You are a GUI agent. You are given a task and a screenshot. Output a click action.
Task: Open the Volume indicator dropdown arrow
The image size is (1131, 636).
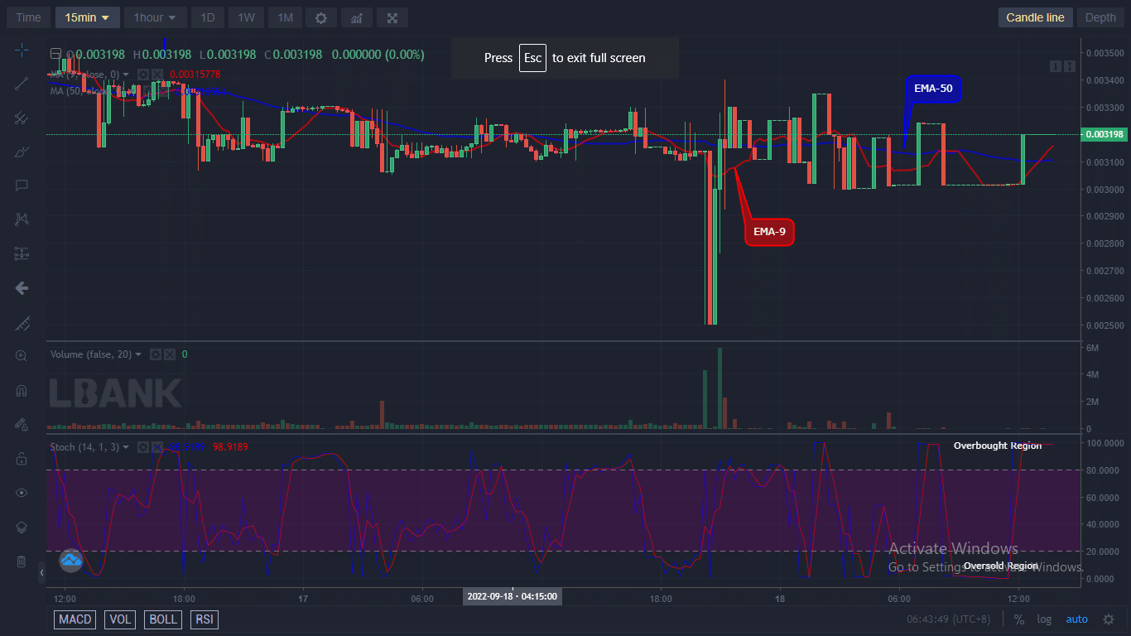[x=138, y=354]
